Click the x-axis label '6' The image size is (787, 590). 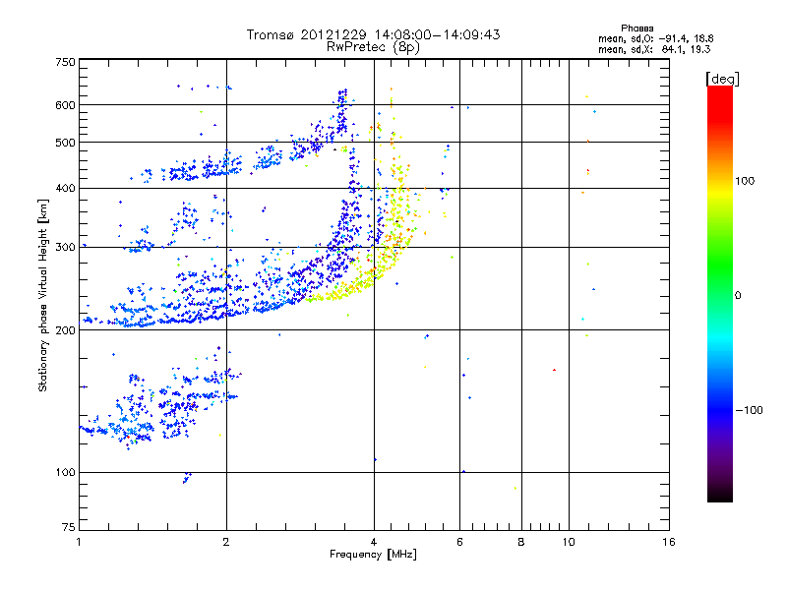point(459,542)
